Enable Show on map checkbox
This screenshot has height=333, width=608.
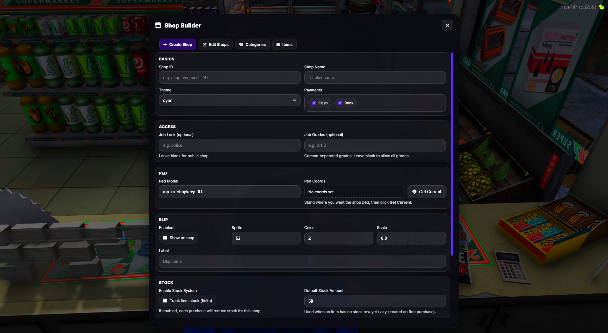pos(165,238)
